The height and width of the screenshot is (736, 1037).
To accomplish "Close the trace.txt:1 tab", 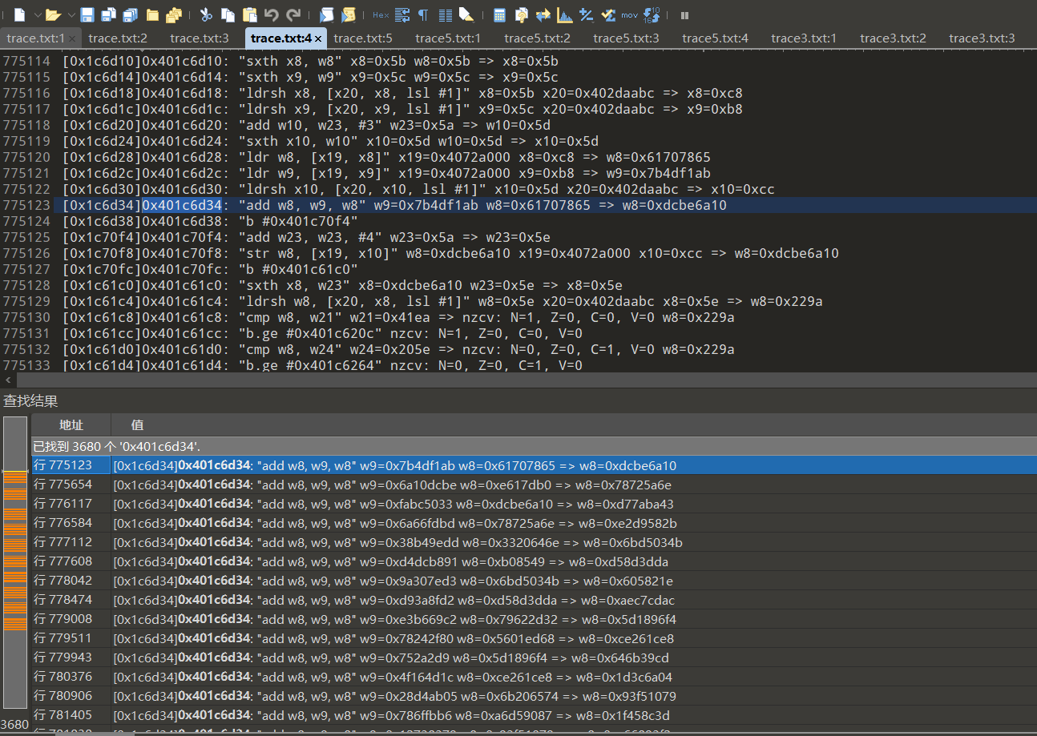I will point(73,38).
